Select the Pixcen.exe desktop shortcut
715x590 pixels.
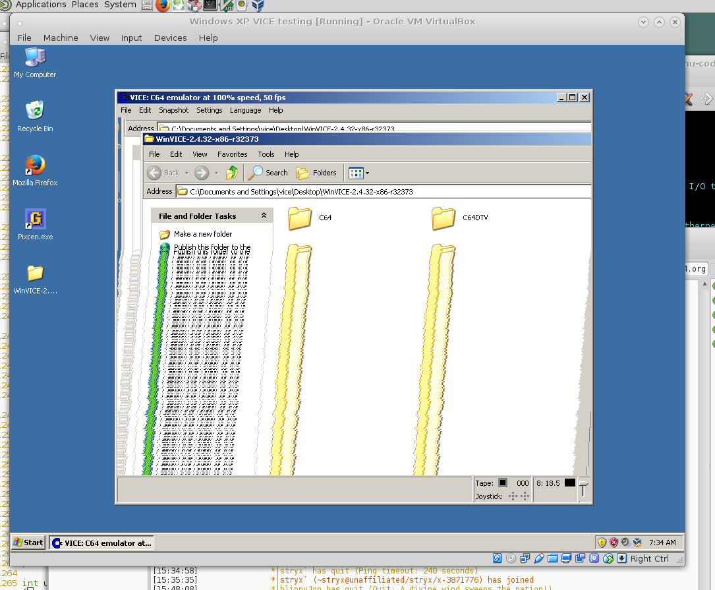pyautogui.click(x=35, y=225)
